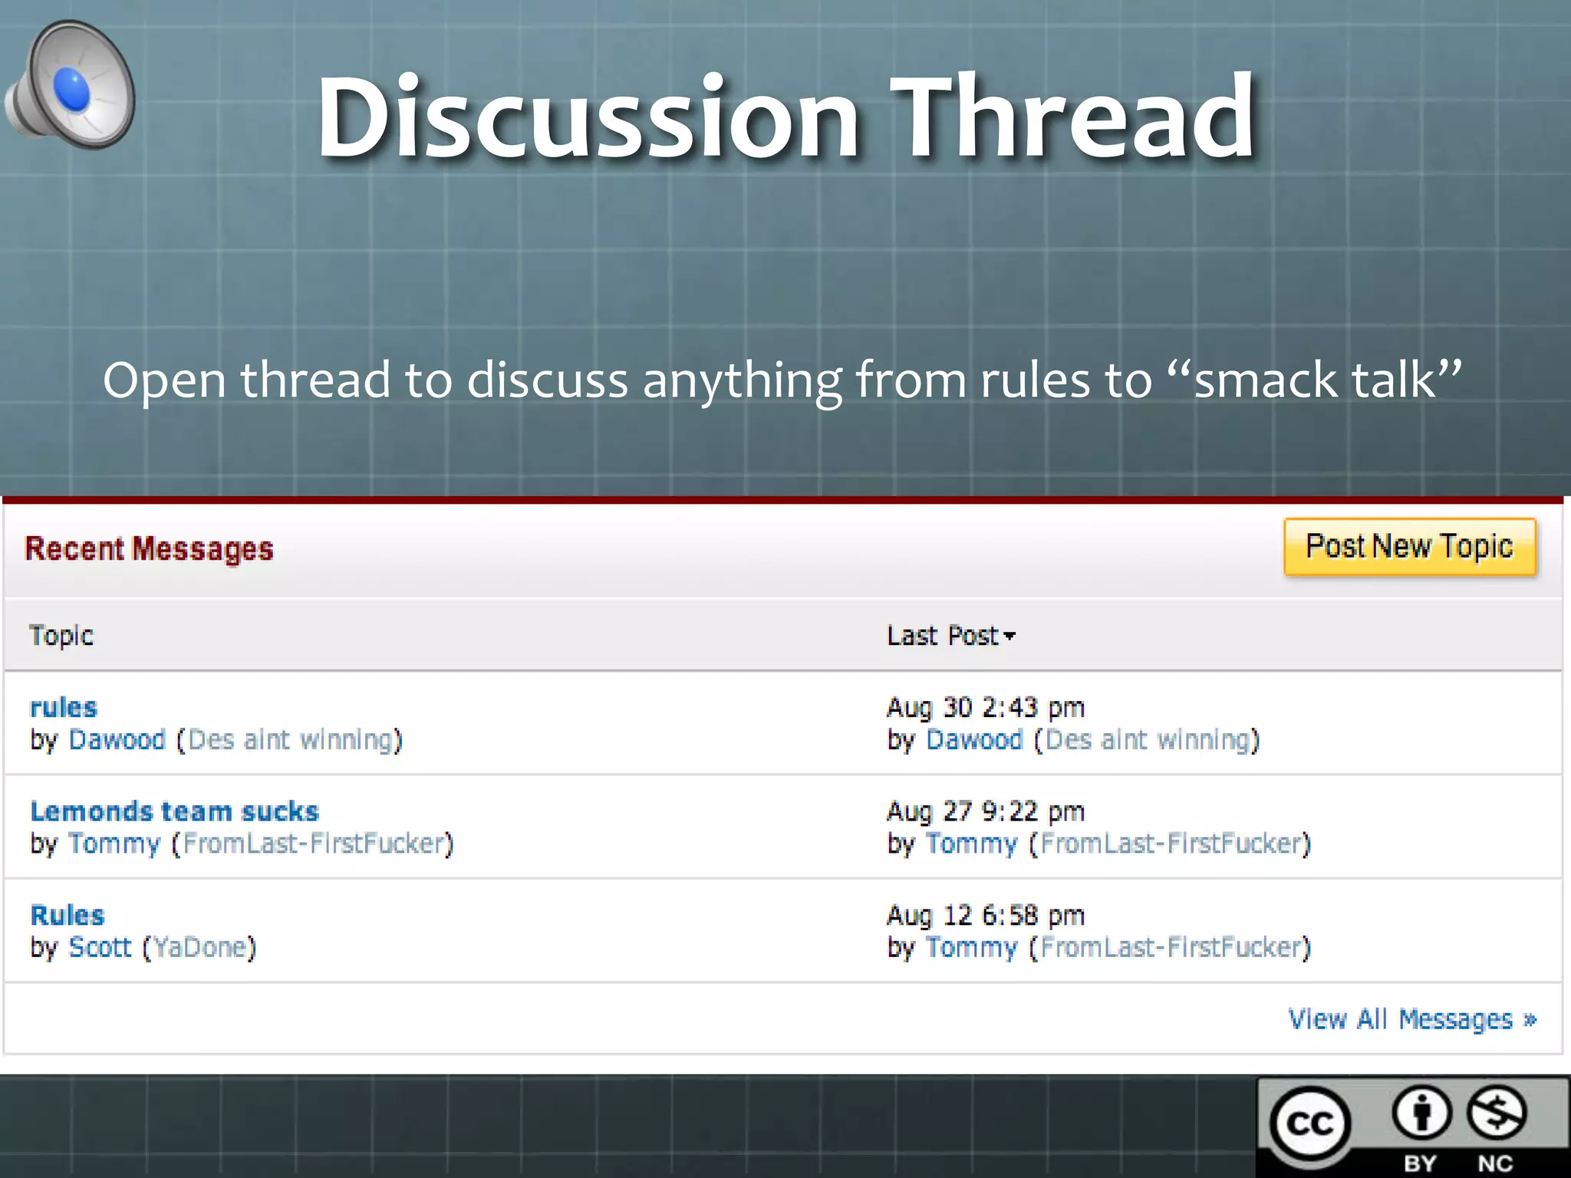The width and height of the screenshot is (1571, 1178).
Task: Open View All Messages link
Action: [x=1411, y=1019]
